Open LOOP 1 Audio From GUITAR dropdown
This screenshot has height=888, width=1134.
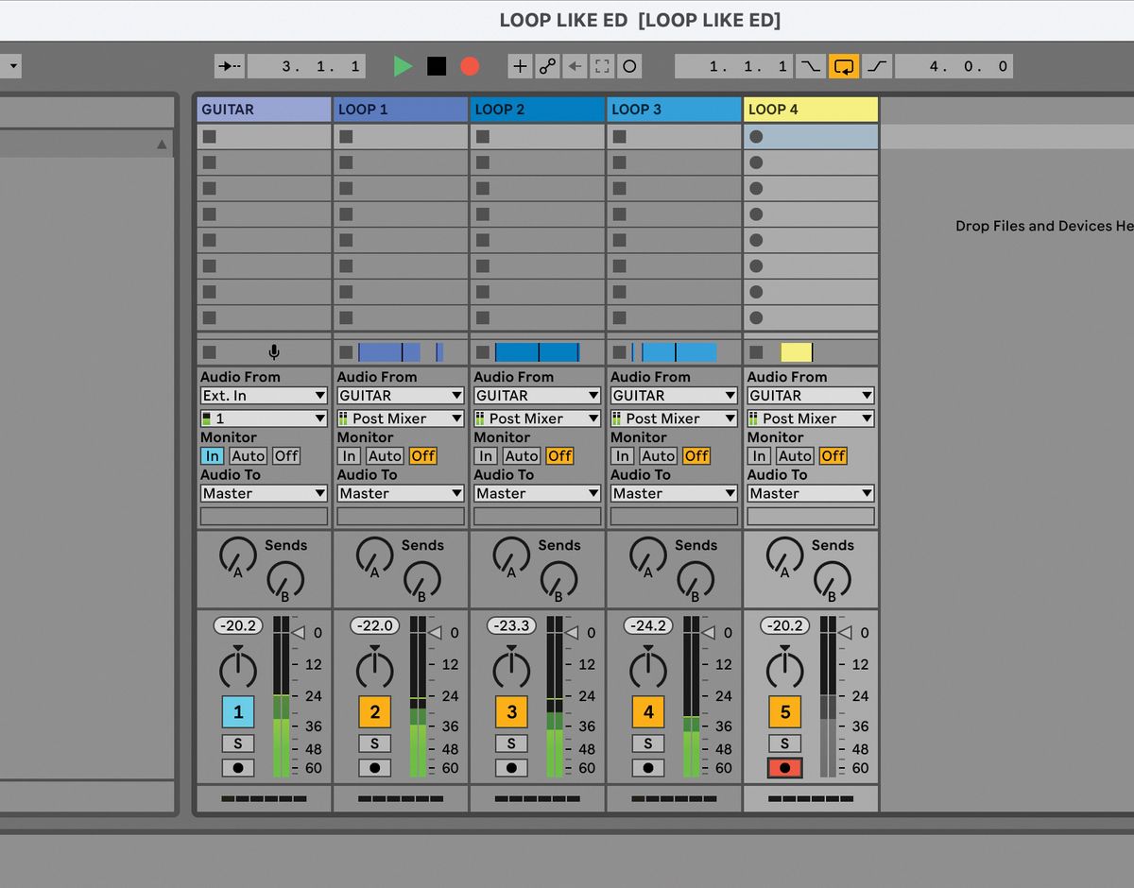point(401,396)
